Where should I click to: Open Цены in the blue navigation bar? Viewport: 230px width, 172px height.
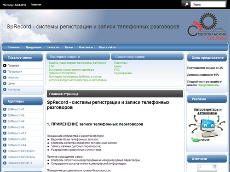(69, 47)
